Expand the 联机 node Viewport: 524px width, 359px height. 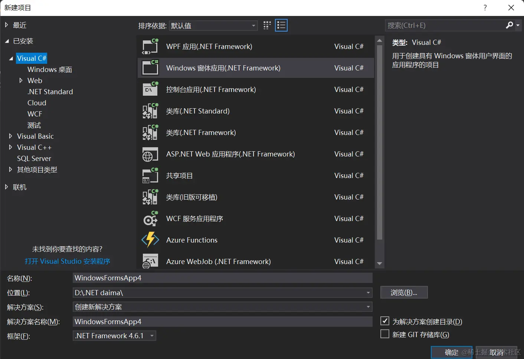pos(6,187)
